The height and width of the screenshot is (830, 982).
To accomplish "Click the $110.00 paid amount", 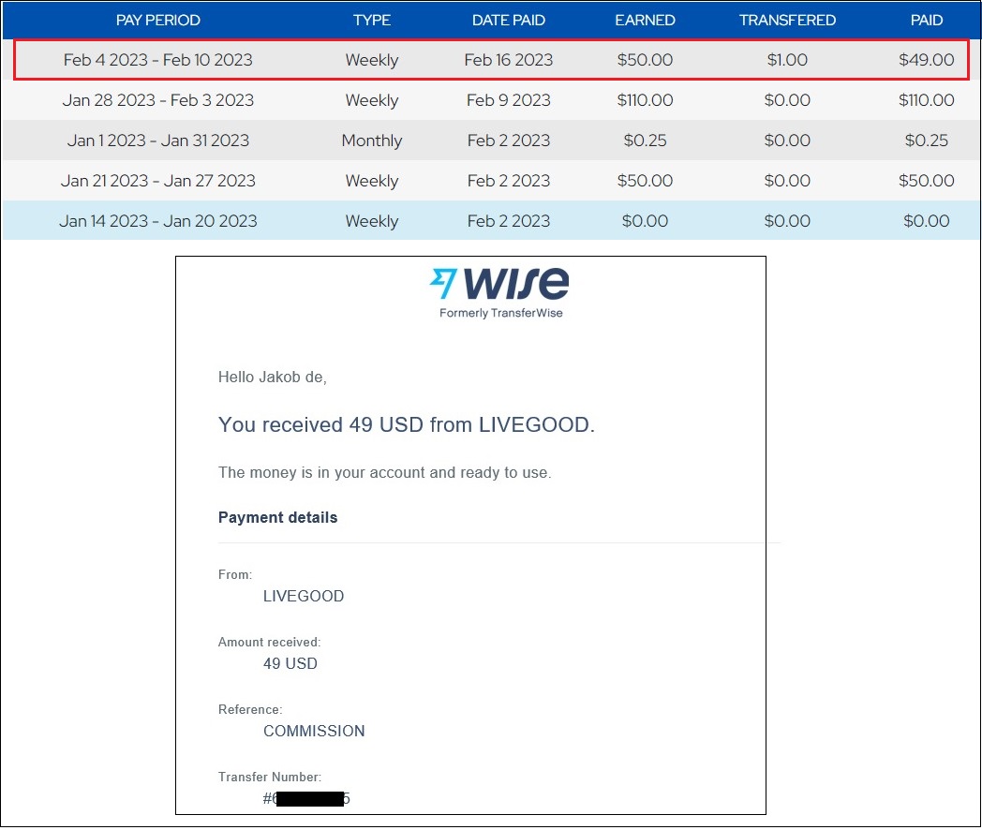I will [x=927, y=100].
